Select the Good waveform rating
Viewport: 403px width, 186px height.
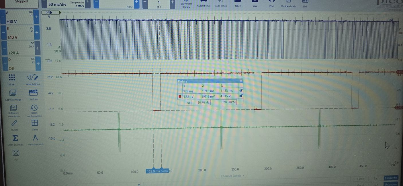click(x=361, y=179)
